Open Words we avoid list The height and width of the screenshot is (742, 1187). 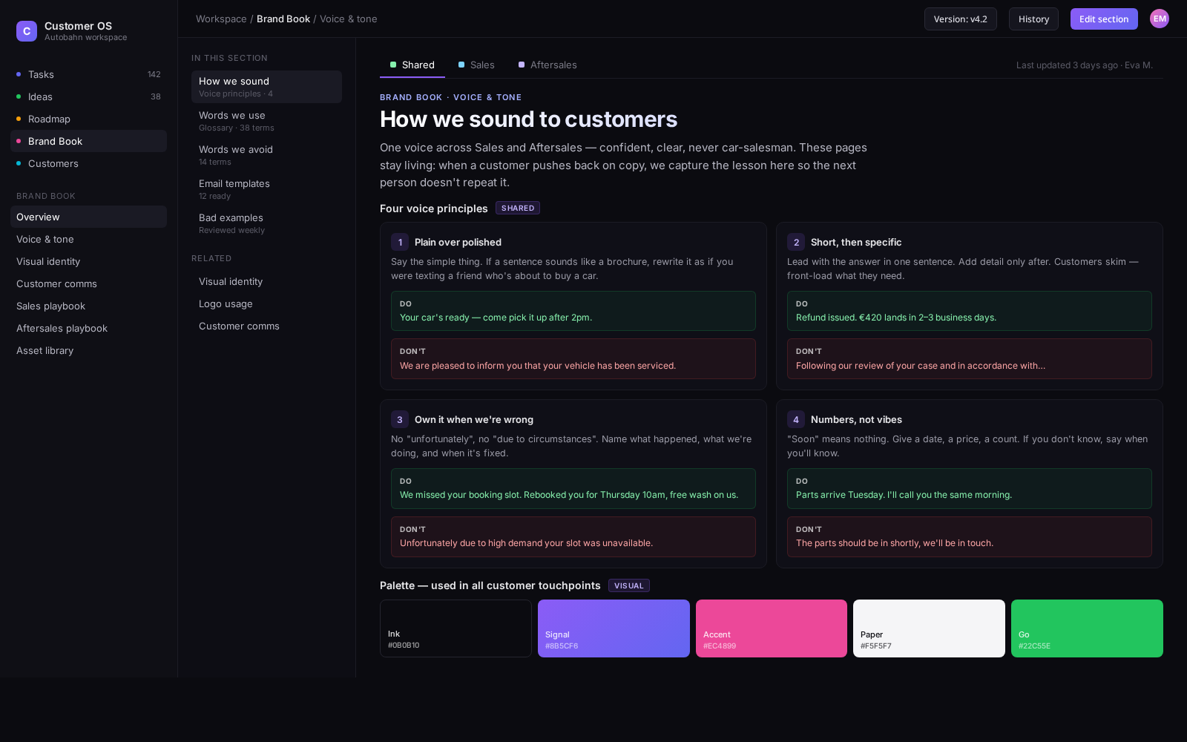click(x=266, y=155)
